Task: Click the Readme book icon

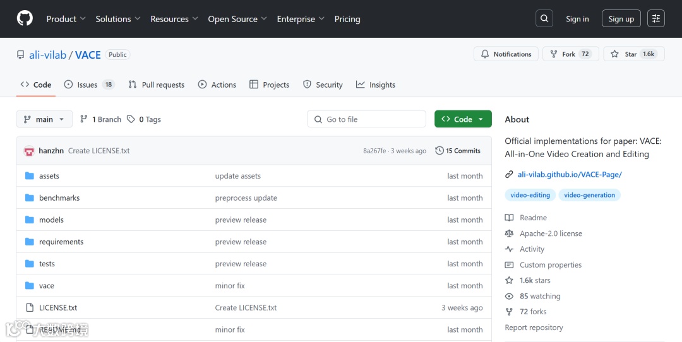Action: [509, 218]
